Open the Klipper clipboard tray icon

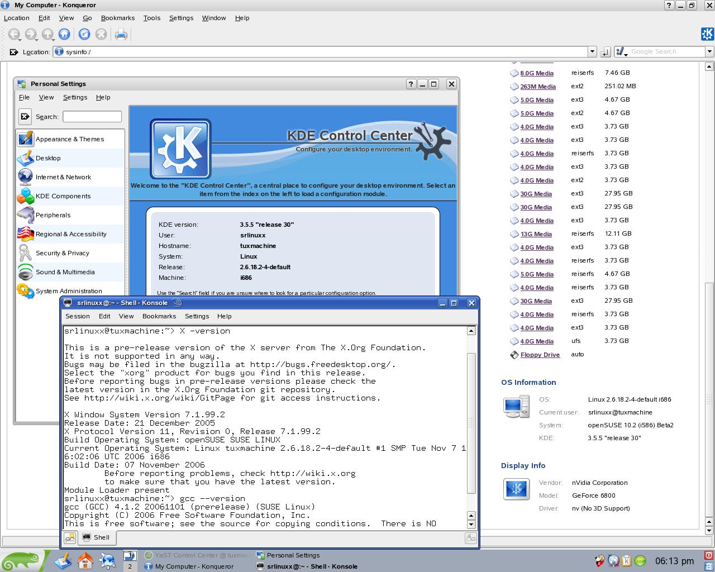pyautogui.click(x=627, y=561)
